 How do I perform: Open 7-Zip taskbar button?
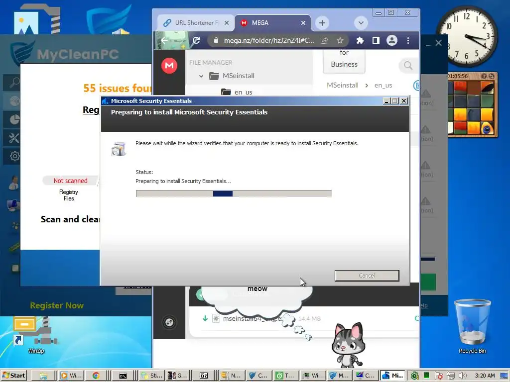pos(204,376)
